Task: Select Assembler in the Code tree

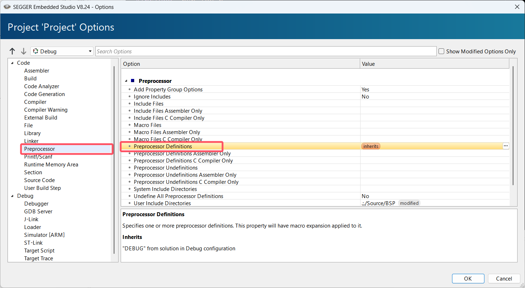Action: [x=37, y=71]
